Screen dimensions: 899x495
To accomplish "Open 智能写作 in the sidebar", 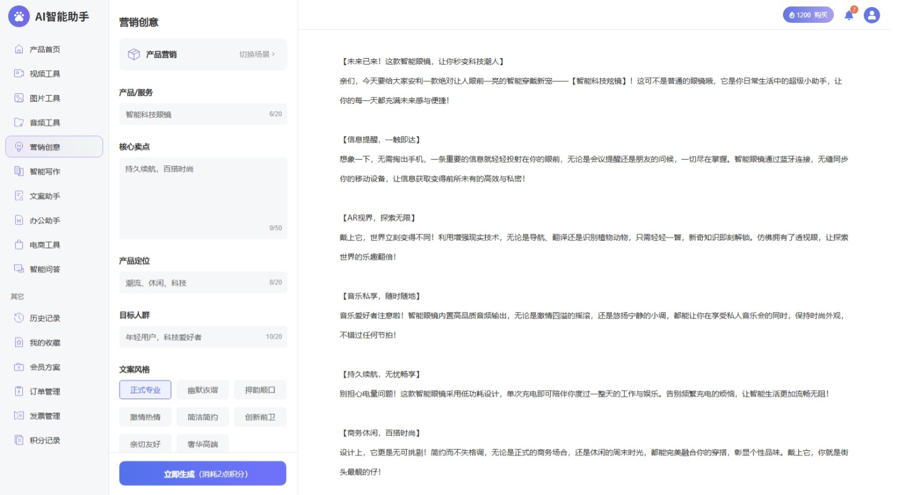I will point(45,172).
